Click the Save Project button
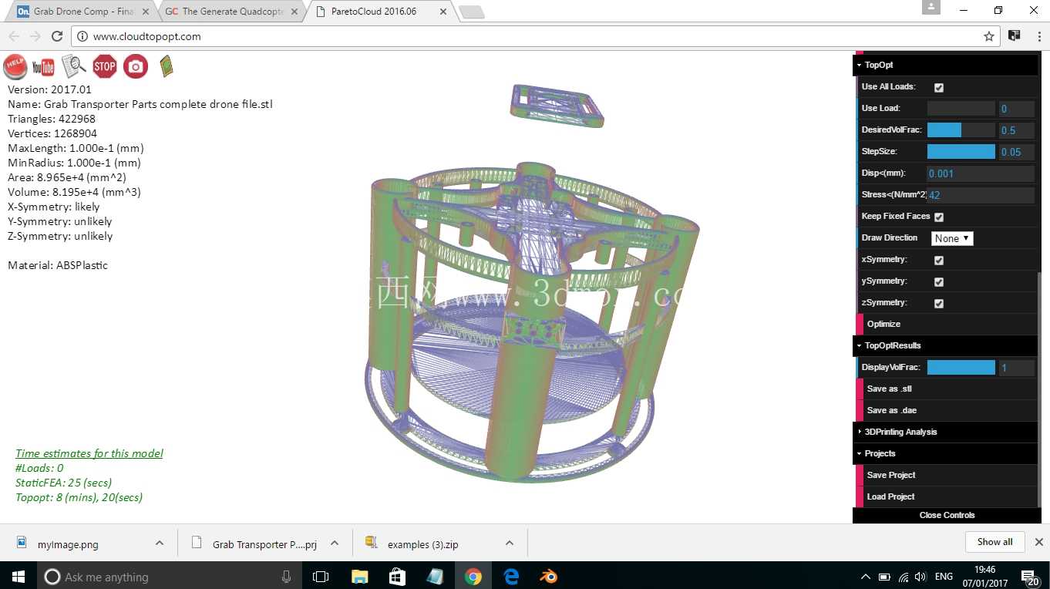Viewport: 1050px width, 589px height. [x=947, y=475]
